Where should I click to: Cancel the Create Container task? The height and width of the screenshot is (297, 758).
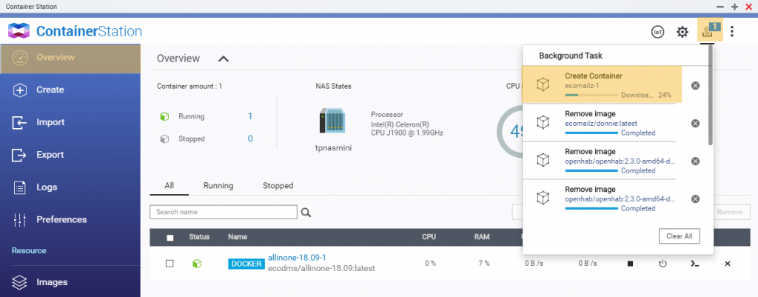click(x=695, y=86)
